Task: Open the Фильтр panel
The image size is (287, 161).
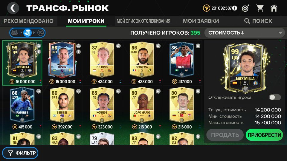Action: [20, 153]
